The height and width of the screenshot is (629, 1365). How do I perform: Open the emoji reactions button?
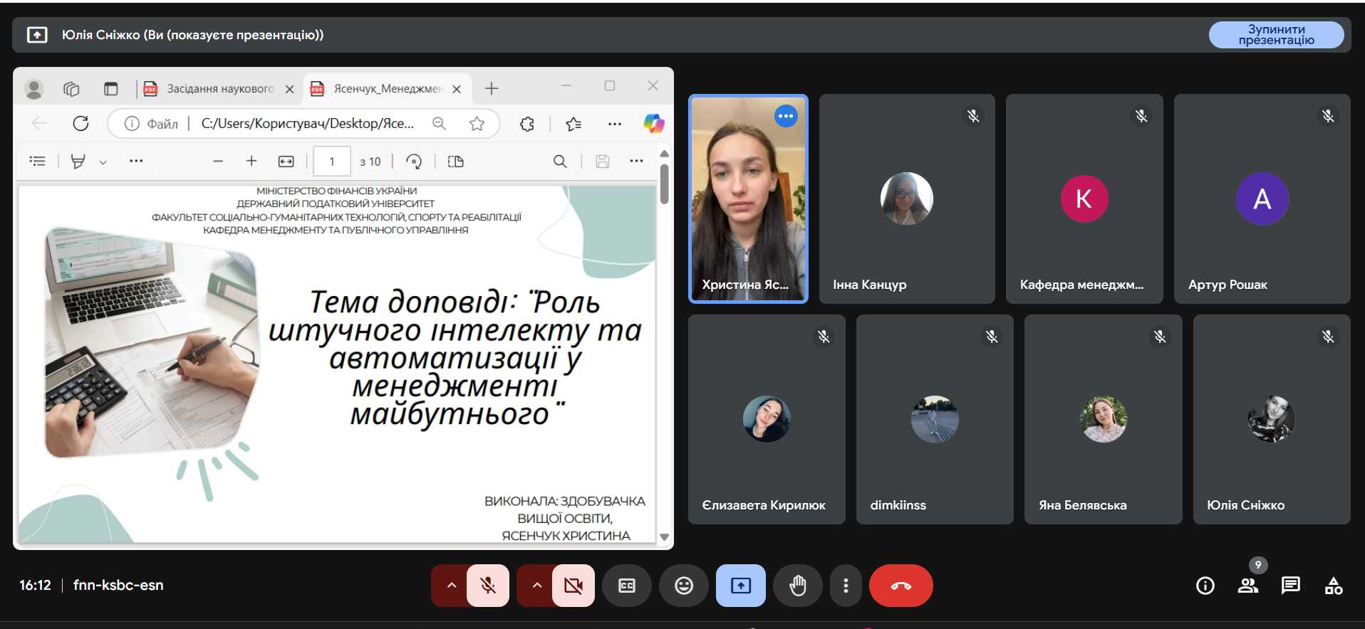(x=684, y=586)
